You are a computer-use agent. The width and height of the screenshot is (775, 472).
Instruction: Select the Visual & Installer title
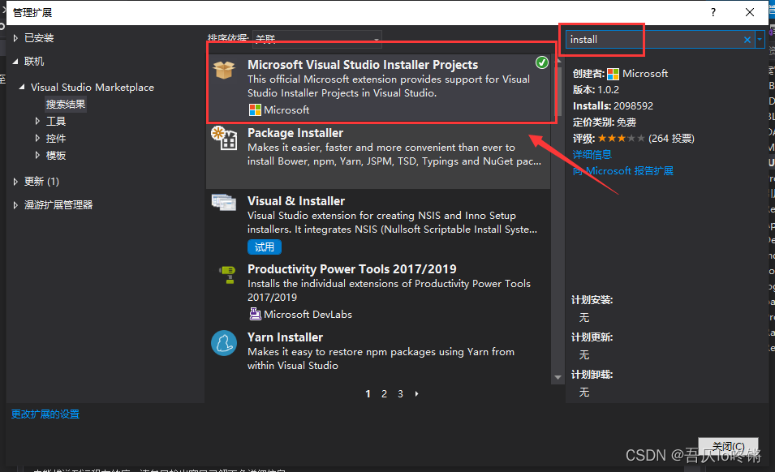pos(296,201)
